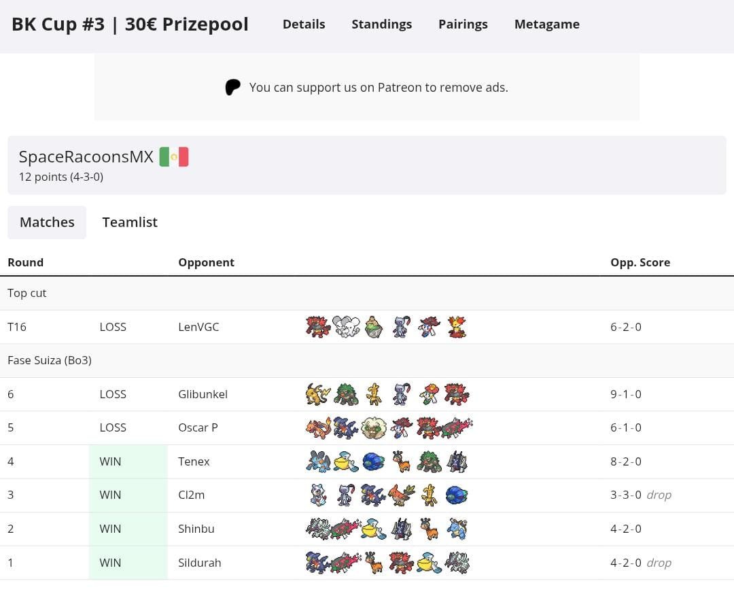Click Farigiraf sprite in Shinbu's team
Screen dimensions: 734x598
coord(429,529)
